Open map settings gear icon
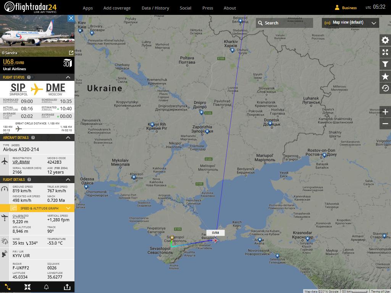 pos(385,40)
